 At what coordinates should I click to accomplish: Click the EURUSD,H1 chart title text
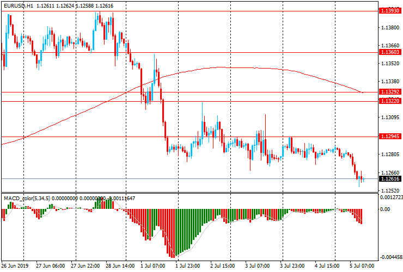(19, 5)
